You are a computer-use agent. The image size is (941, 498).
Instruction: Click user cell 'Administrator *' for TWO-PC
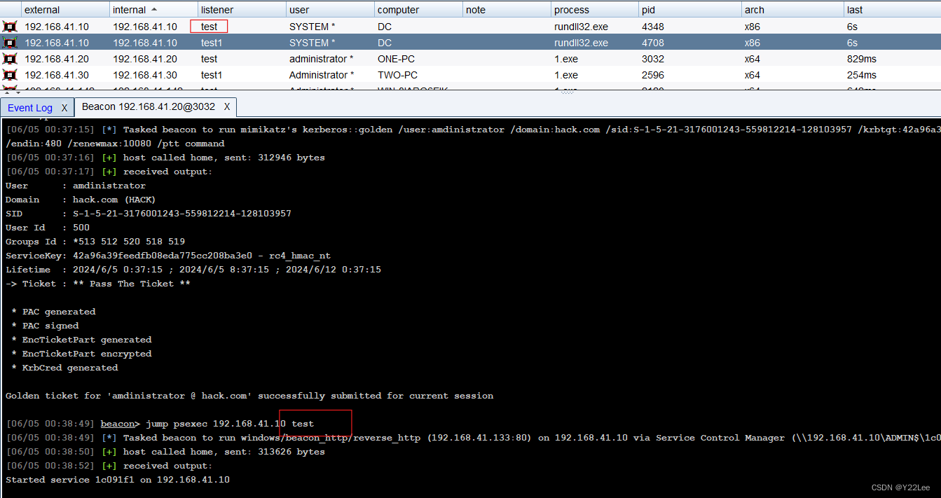pyautogui.click(x=322, y=75)
